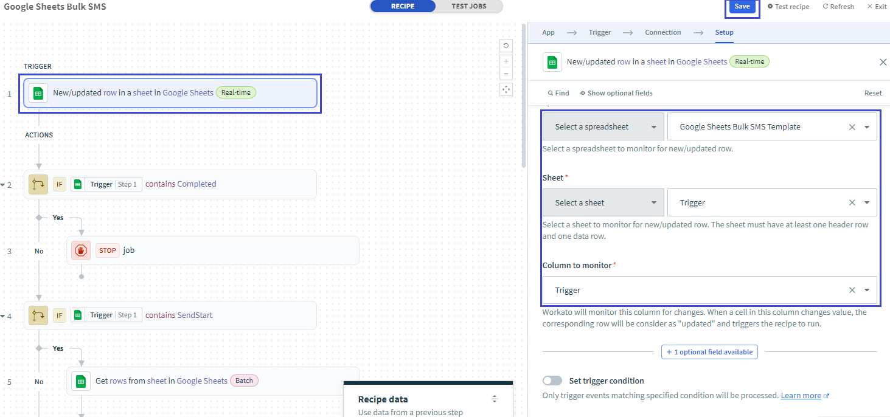Click the IF branch icon on step 4
890x417 pixels.
tap(38, 315)
